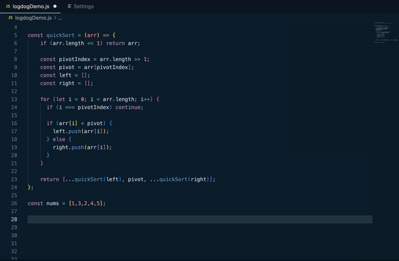Click 'left' variable declaration on line 10

click(x=65, y=76)
